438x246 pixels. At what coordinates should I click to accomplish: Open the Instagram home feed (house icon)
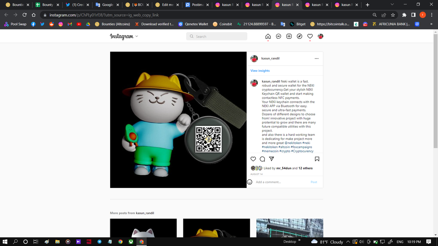click(x=268, y=36)
